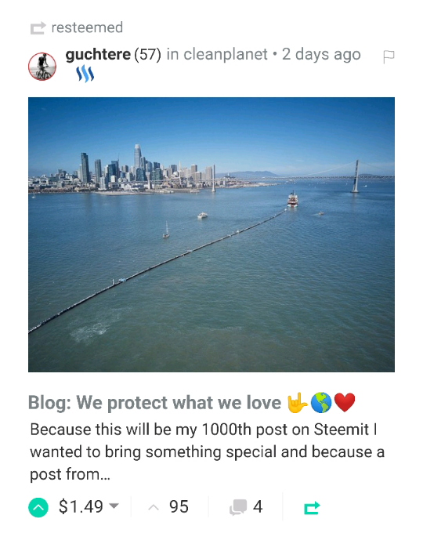Click the $1.49 payout amount
Image resolution: width=423 pixels, height=533 pixels.
tap(81, 506)
